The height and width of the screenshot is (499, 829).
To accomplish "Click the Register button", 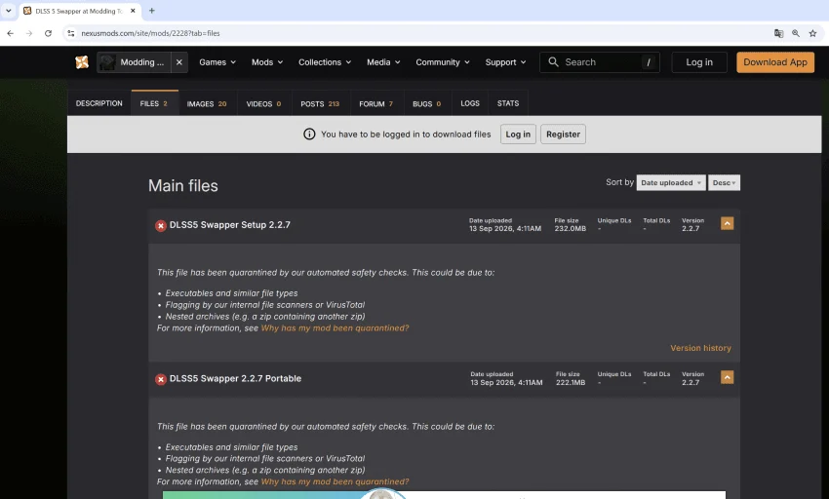I will [563, 134].
